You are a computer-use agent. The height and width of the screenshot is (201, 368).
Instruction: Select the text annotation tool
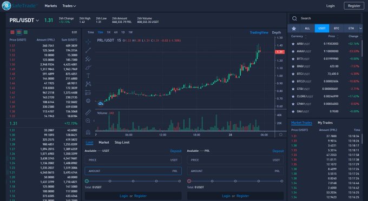coord(88,76)
